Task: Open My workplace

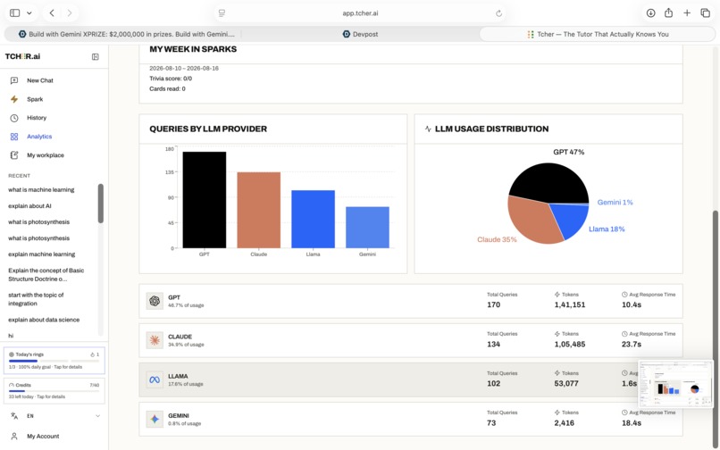Action: (46, 155)
